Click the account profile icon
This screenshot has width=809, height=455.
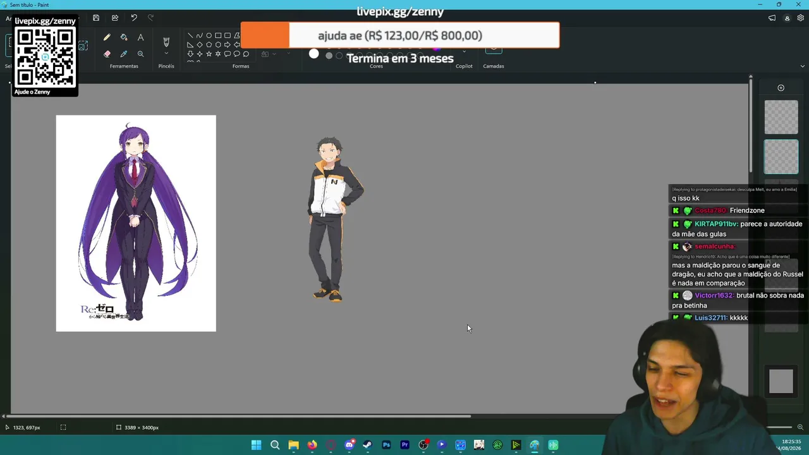[x=787, y=18]
